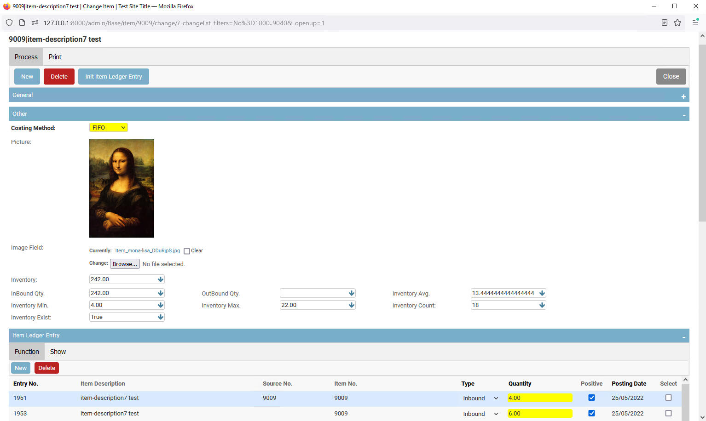Click the OutBound Qty. arrow icon
This screenshot has width=706, height=421.
coord(351,293)
